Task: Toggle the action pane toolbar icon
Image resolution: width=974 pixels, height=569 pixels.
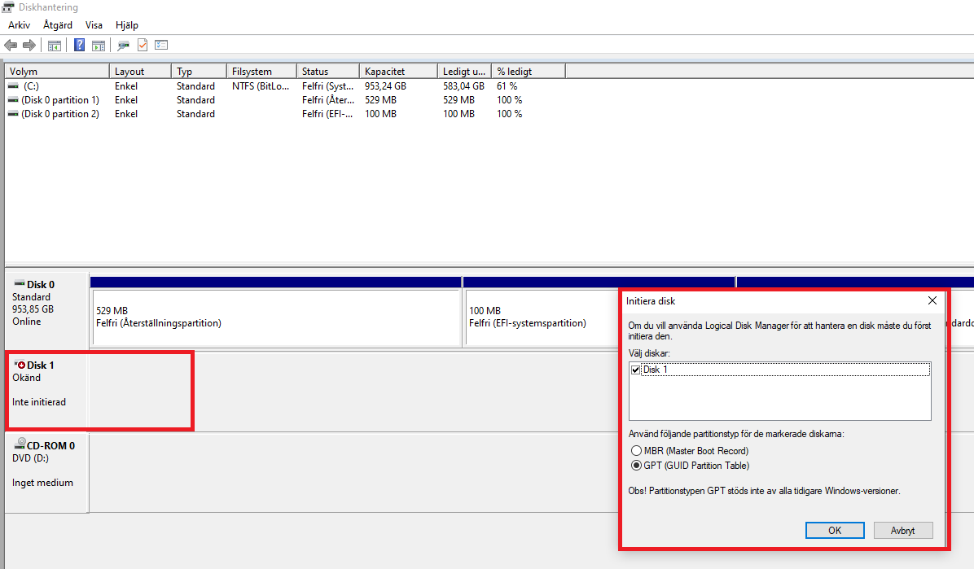Action: [99, 46]
